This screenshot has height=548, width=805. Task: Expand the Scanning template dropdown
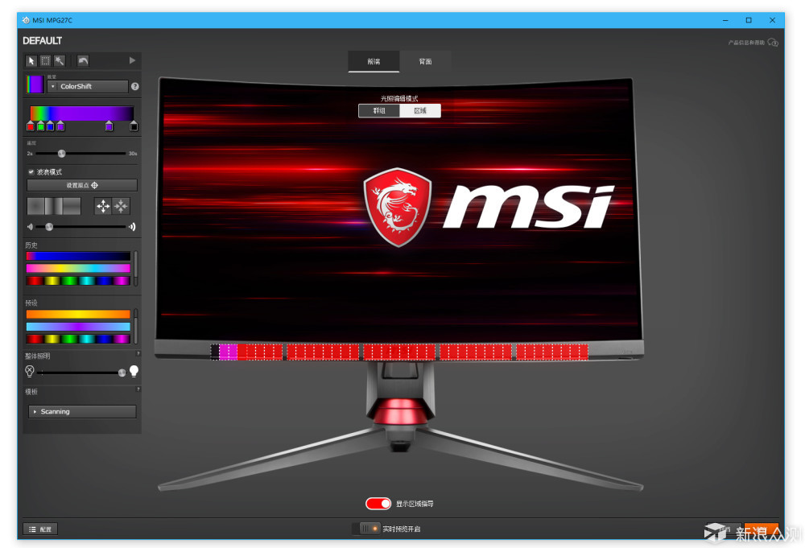coord(82,411)
